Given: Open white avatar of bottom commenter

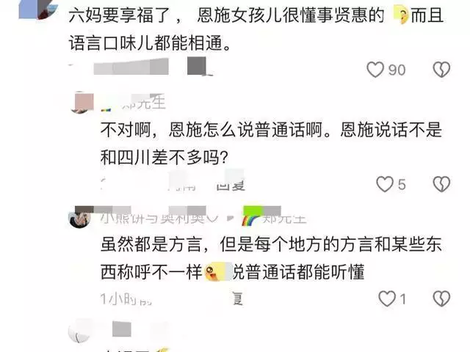Looking at the screenshot, I should (79, 331).
